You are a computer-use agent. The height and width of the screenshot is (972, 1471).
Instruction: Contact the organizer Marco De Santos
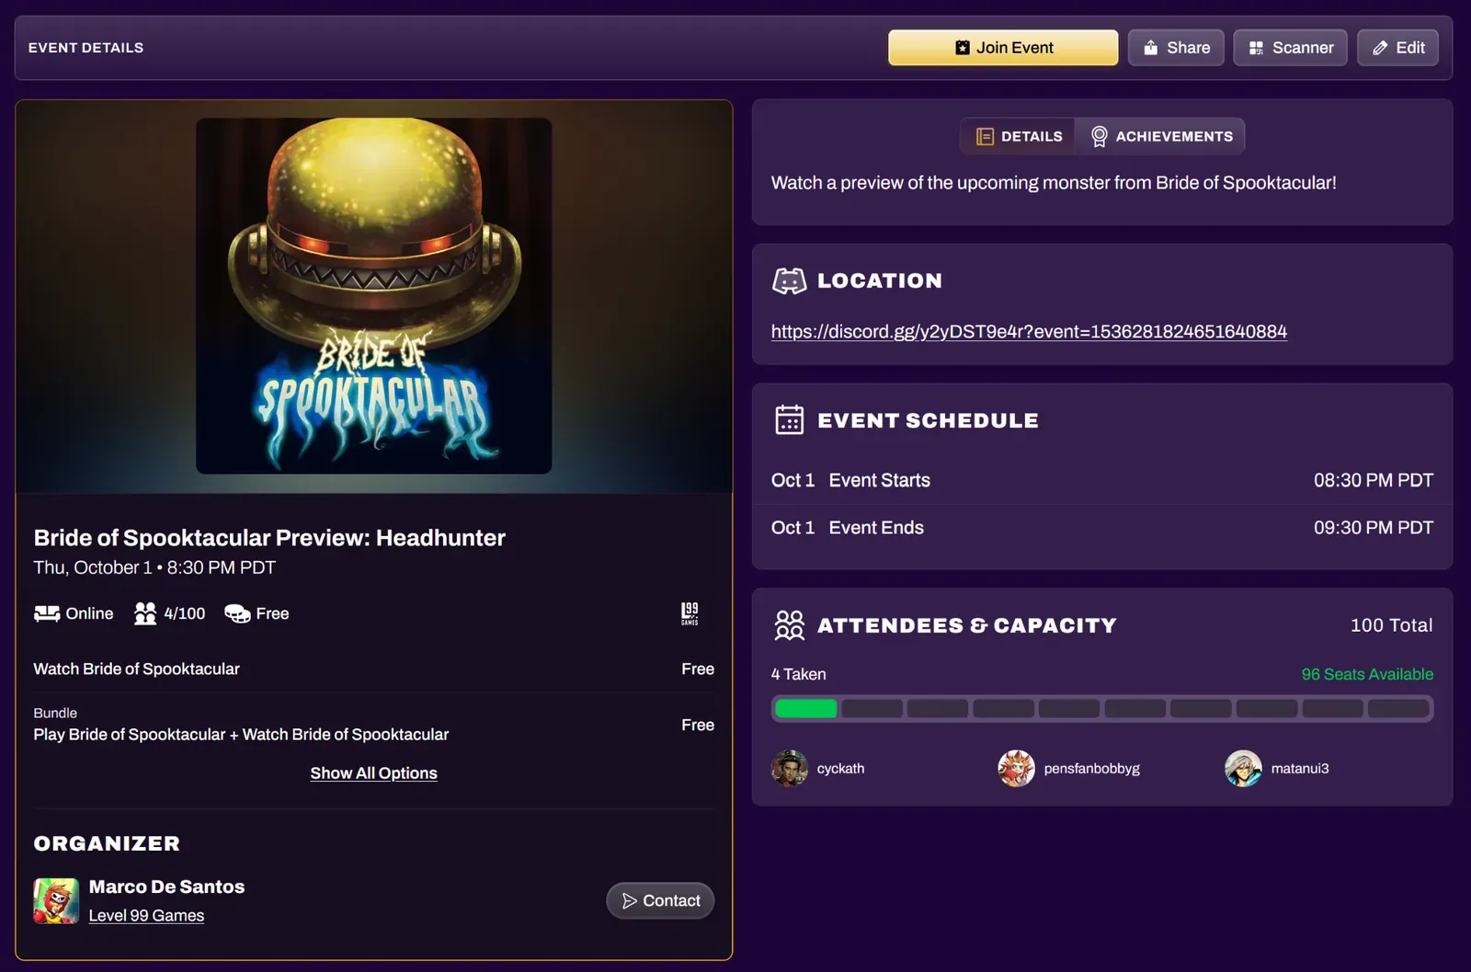(x=660, y=900)
